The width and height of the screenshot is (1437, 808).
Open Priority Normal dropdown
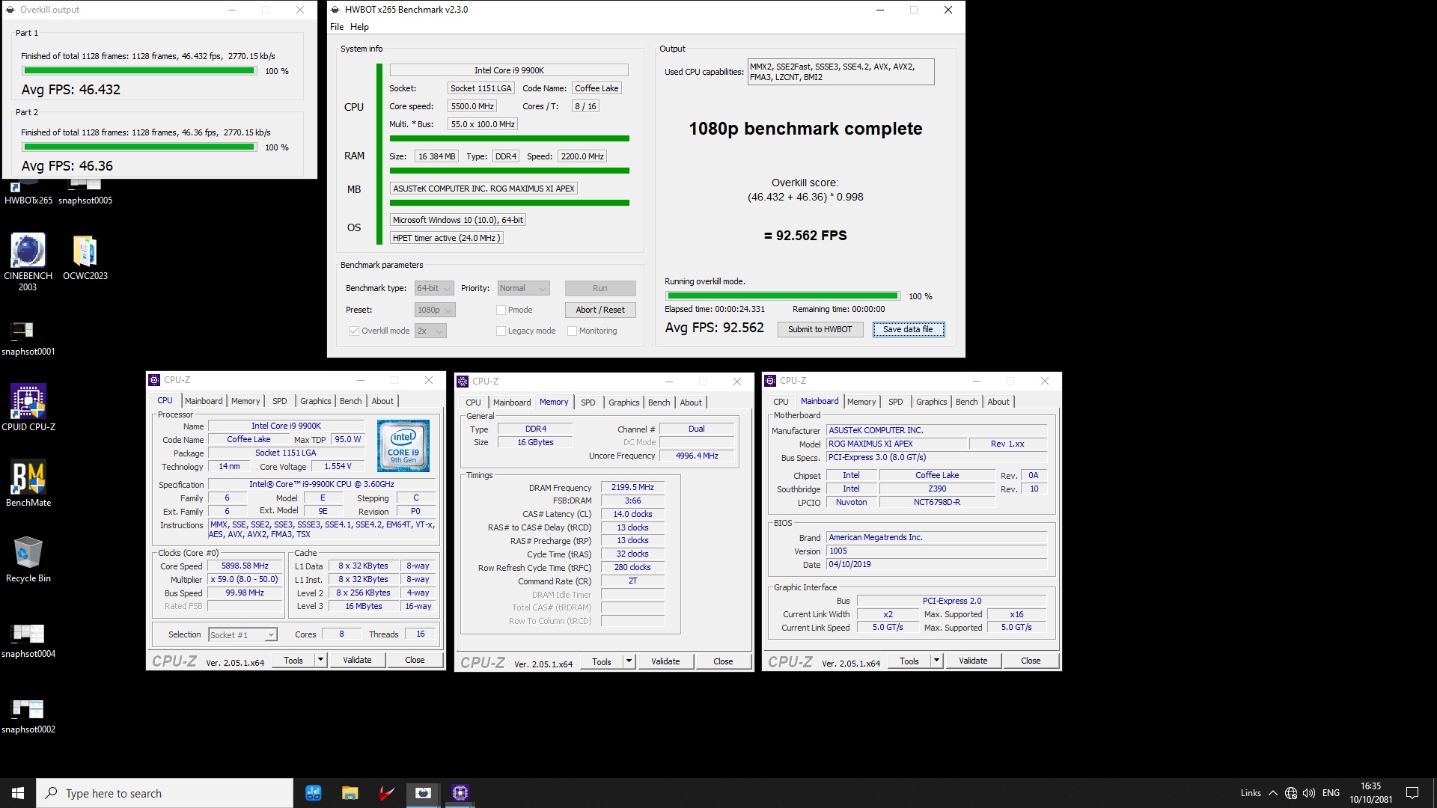pos(523,288)
